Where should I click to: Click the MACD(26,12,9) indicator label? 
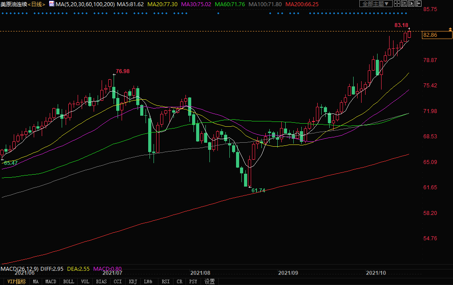coord(20,269)
